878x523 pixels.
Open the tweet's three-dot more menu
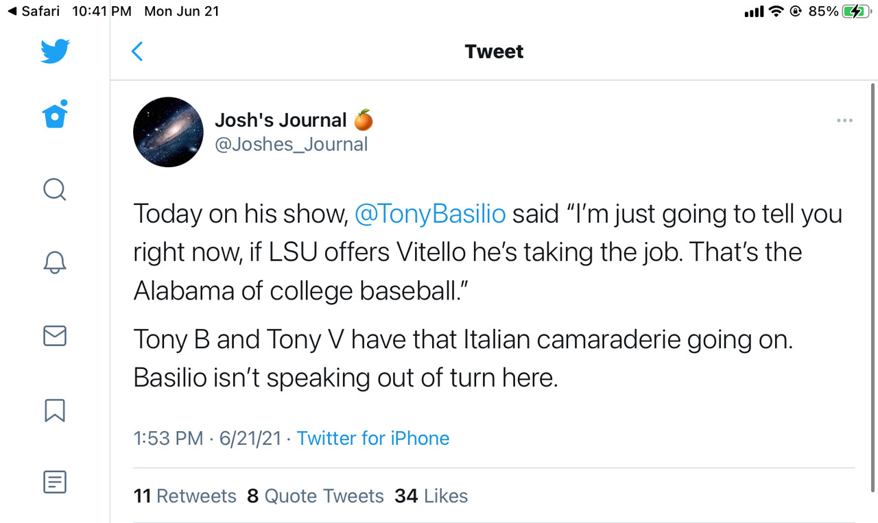844,121
